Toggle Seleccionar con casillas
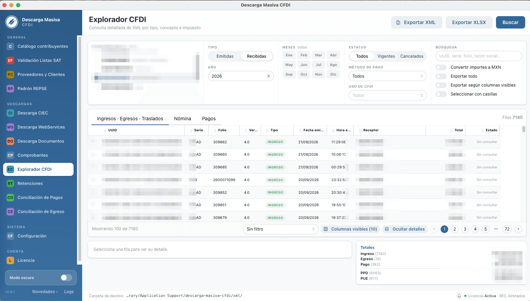Viewport: 530px width, 301px height. (x=441, y=94)
